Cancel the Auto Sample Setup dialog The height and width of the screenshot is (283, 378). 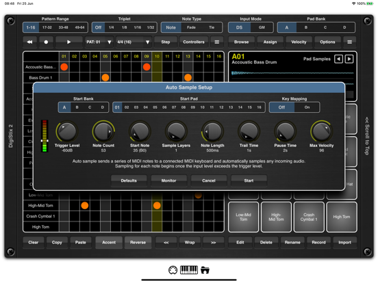(x=209, y=180)
